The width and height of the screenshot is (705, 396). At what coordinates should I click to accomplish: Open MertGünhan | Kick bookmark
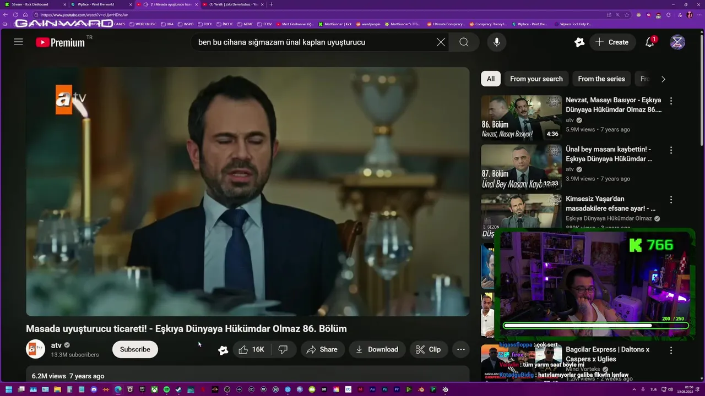point(335,24)
